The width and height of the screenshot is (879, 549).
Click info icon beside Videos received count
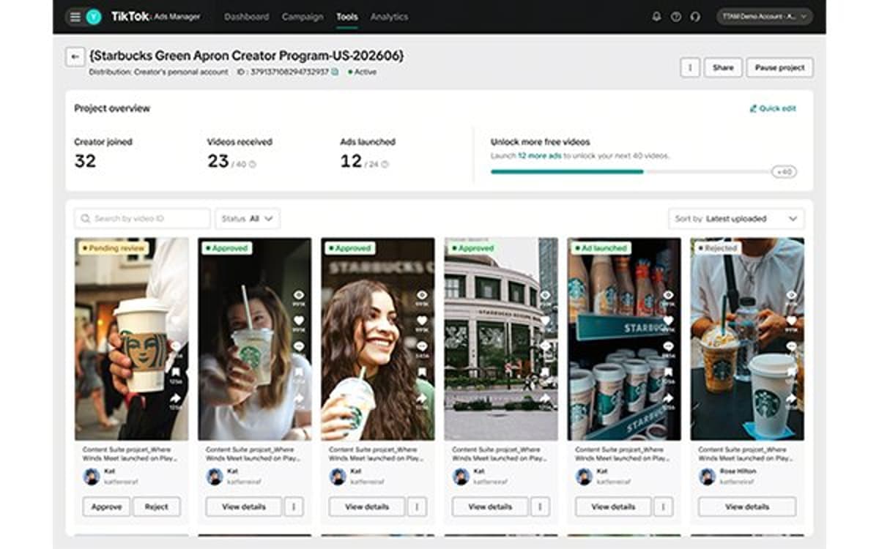253,165
